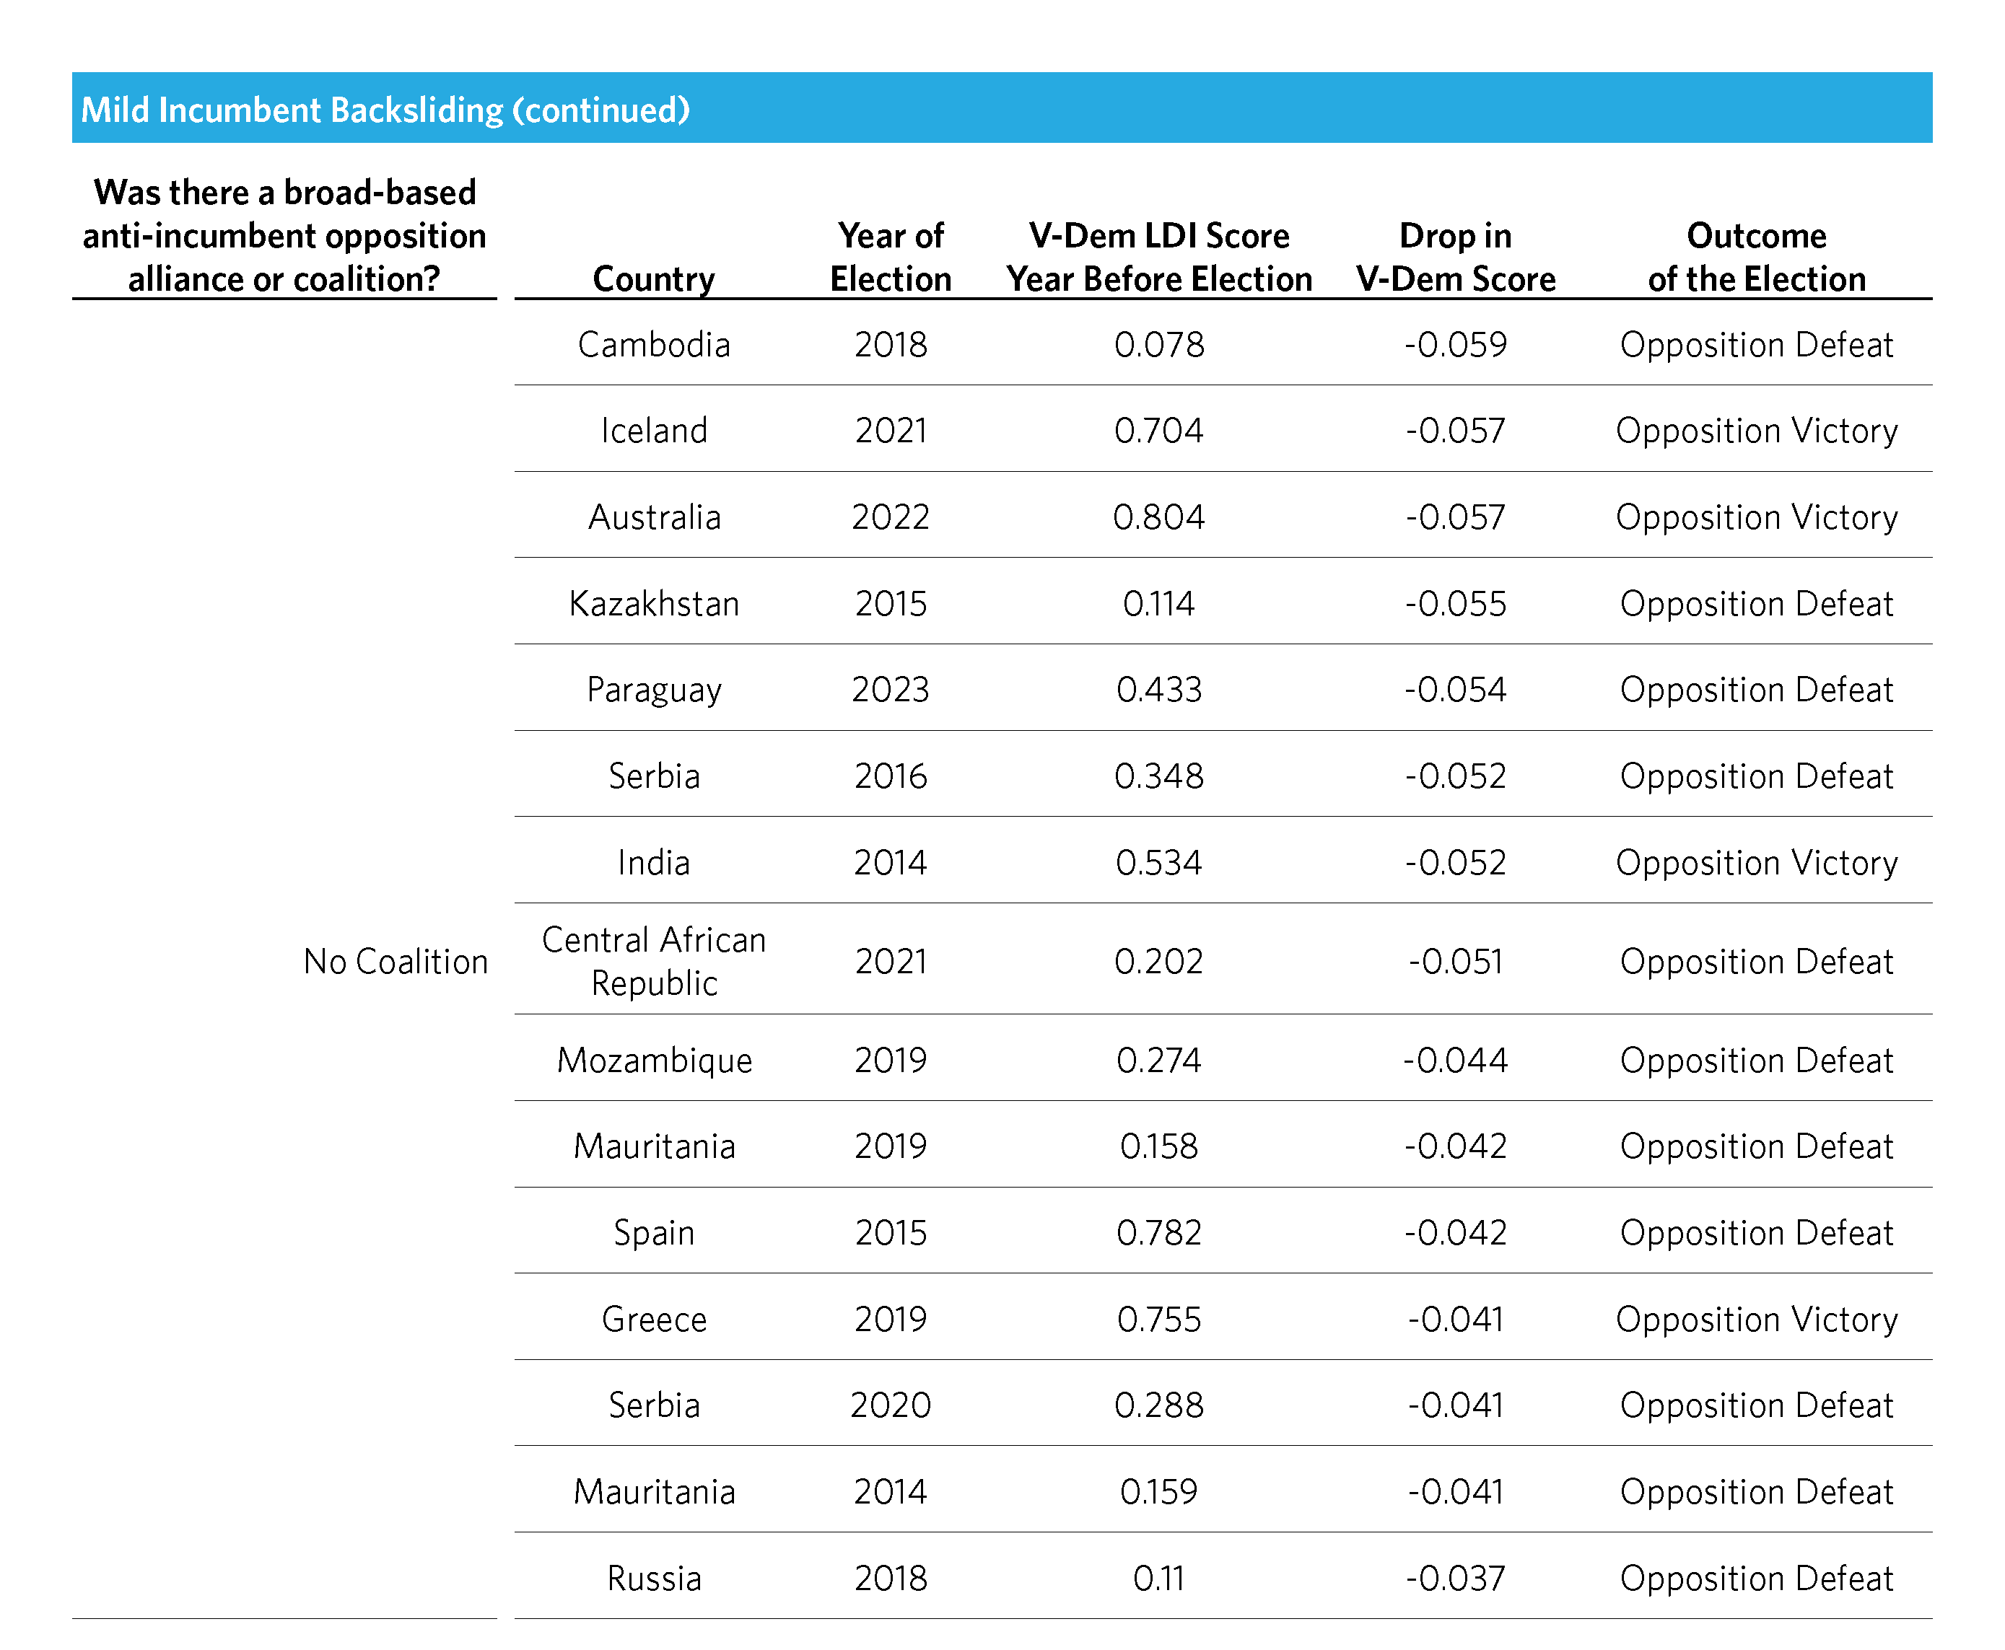
Task: Click the 'Mild Incumbent Backsliding (continued)' title banner
Action: pos(385,110)
